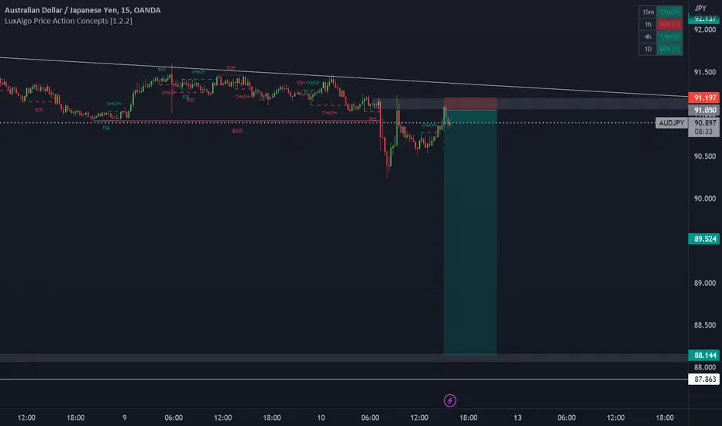722x426 pixels.
Task: Click the 1h row in the timeframe table
Action: click(660, 24)
